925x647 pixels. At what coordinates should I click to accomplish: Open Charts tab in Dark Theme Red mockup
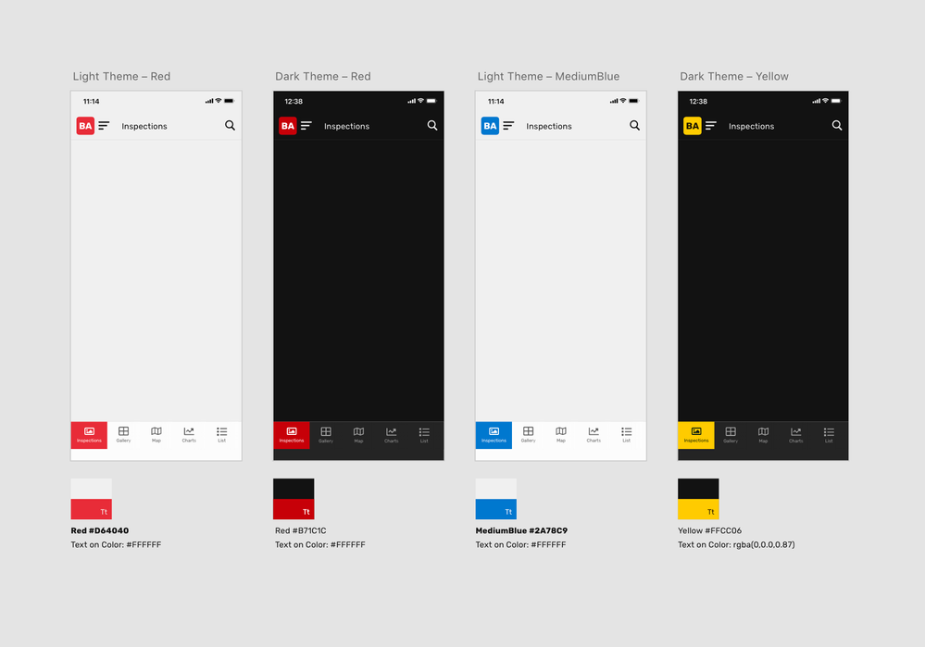coord(391,435)
